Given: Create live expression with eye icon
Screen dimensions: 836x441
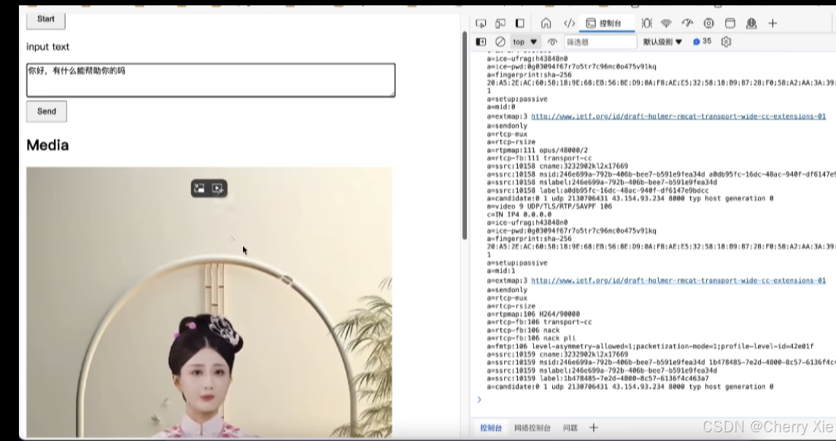Looking at the screenshot, I should pos(552,42).
